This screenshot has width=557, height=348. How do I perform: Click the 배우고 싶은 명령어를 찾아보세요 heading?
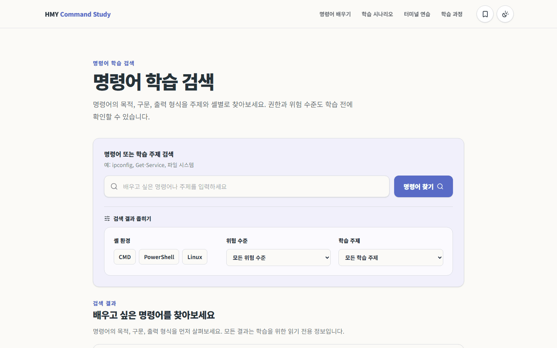pos(154,315)
